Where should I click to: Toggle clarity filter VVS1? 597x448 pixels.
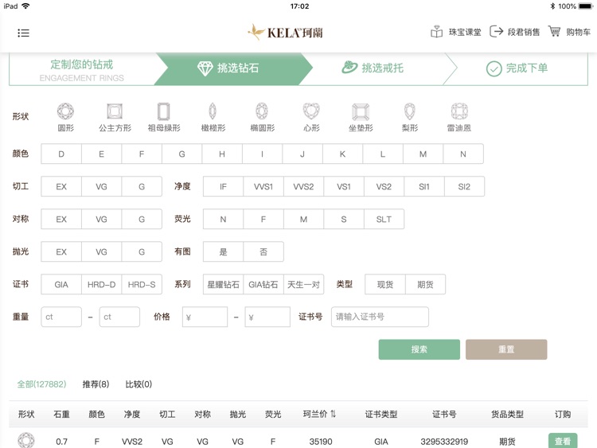click(x=263, y=186)
